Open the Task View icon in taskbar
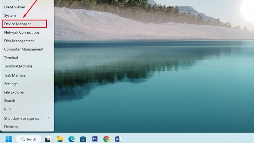The image size is (254, 143). (x=48, y=139)
